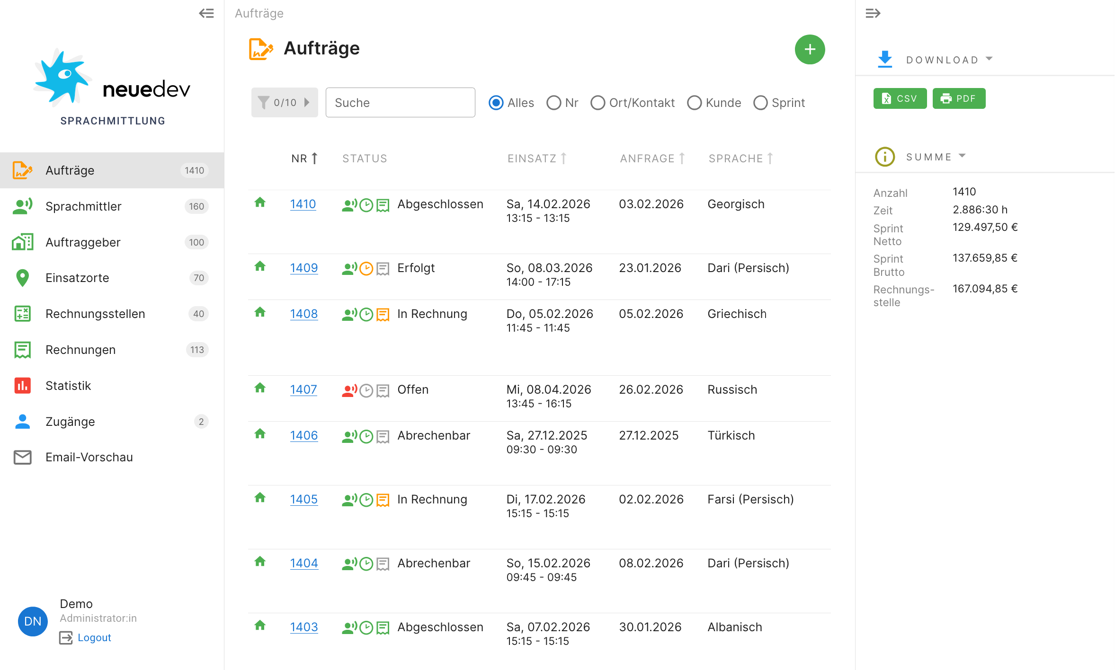This screenshot has width=1115, height=670.
Task: Collapse the right panel with the arrow icon
Action: pyautogui.click(x=873, y=13)
